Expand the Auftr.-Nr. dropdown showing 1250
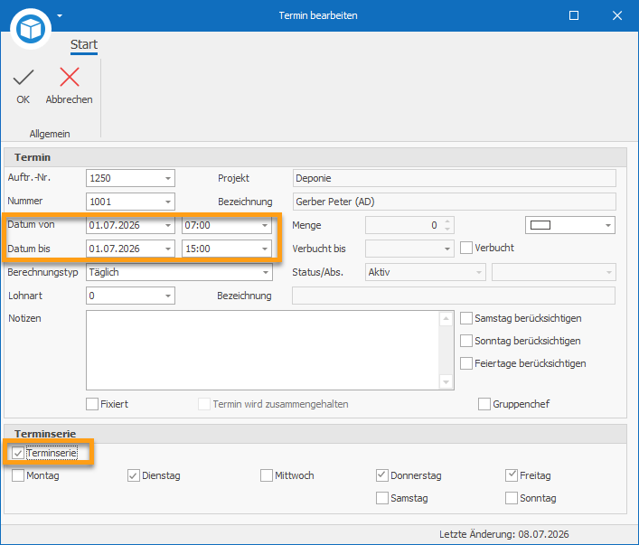The image size is (639, 545). [168, 178]
